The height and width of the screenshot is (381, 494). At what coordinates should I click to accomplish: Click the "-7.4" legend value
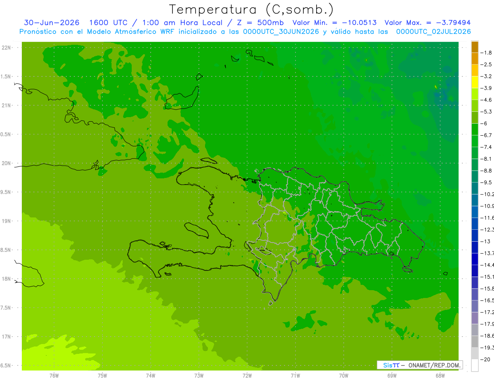(x=486, y=147)
